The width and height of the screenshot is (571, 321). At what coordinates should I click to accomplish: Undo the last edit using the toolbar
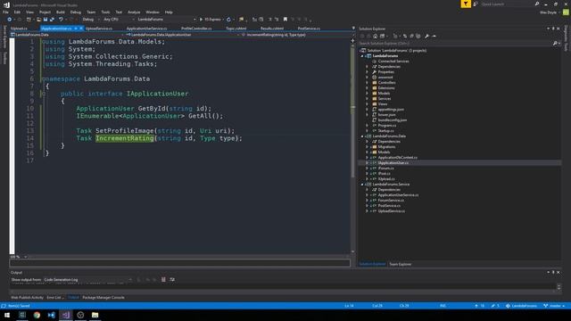(61, 20)
